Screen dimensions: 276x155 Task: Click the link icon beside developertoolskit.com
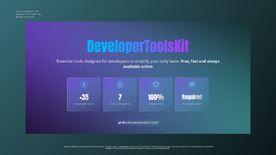(x=119, y=123)
